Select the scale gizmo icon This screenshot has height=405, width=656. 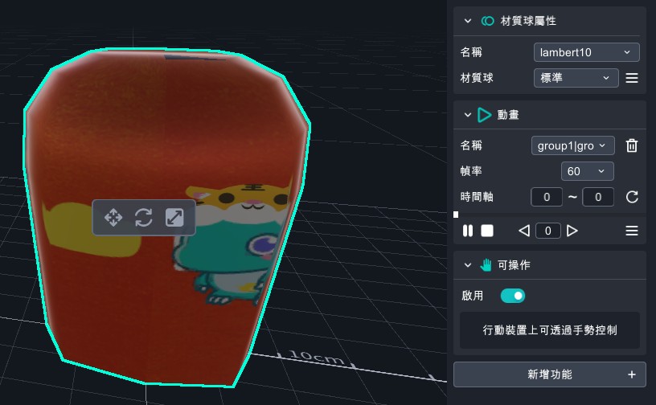pos(174,217)
